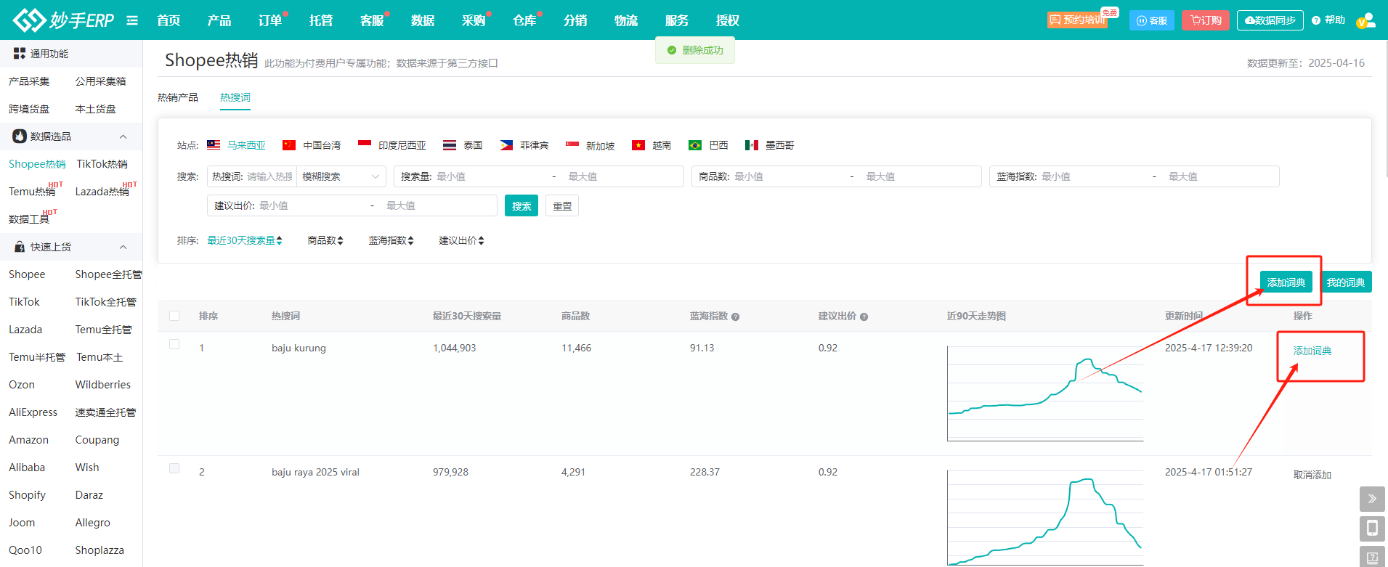The width and height of the screenshot is (1388, 567).
Task: Click the 重置 reset button
Action: [562, 205]
